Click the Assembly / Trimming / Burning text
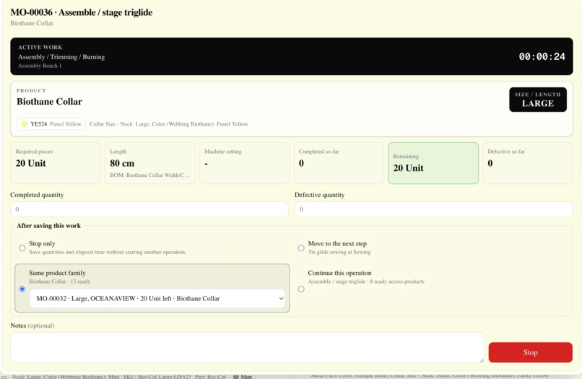Image resolution: width=582 pixels, height=379 pixels. [61, 57]
